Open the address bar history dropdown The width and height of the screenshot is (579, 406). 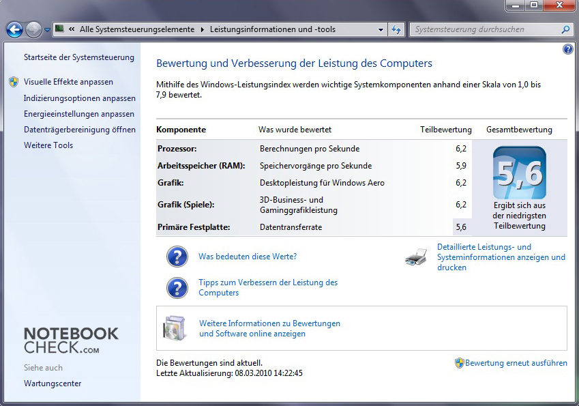tap(381, 29)
